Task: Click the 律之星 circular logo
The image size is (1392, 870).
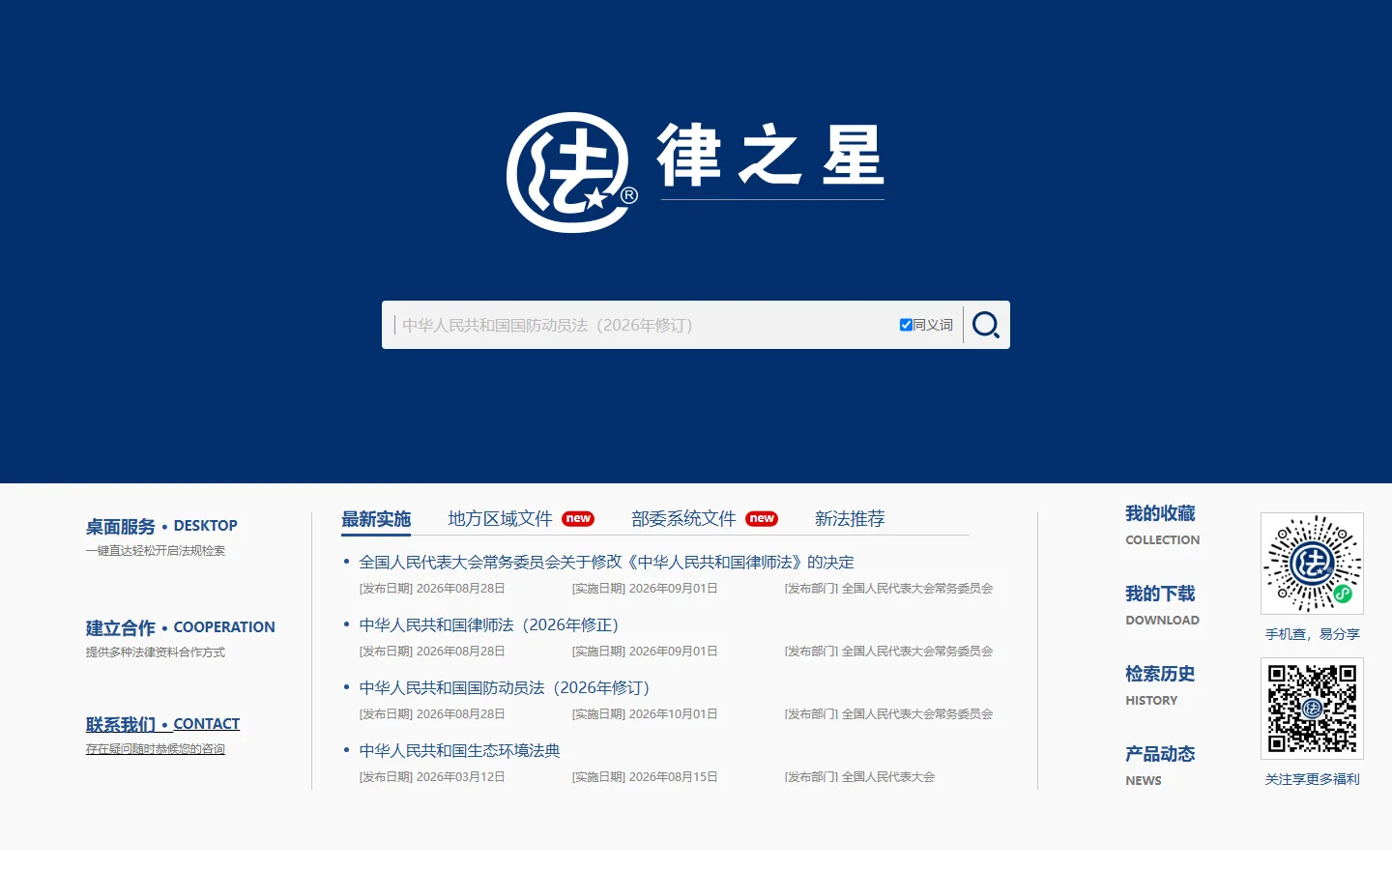Action: [x=571, y=173]
